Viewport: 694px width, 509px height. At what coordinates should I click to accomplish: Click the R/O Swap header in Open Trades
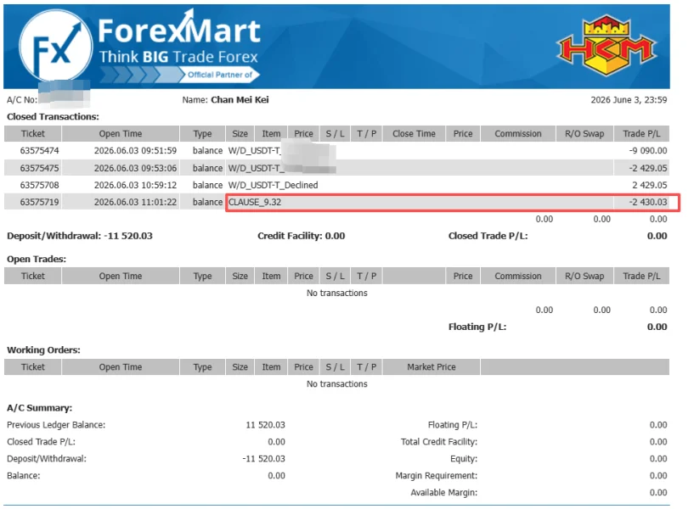pos(584,276)
